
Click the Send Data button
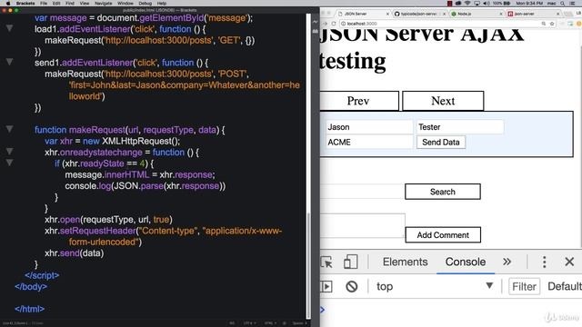pos(441,142)
